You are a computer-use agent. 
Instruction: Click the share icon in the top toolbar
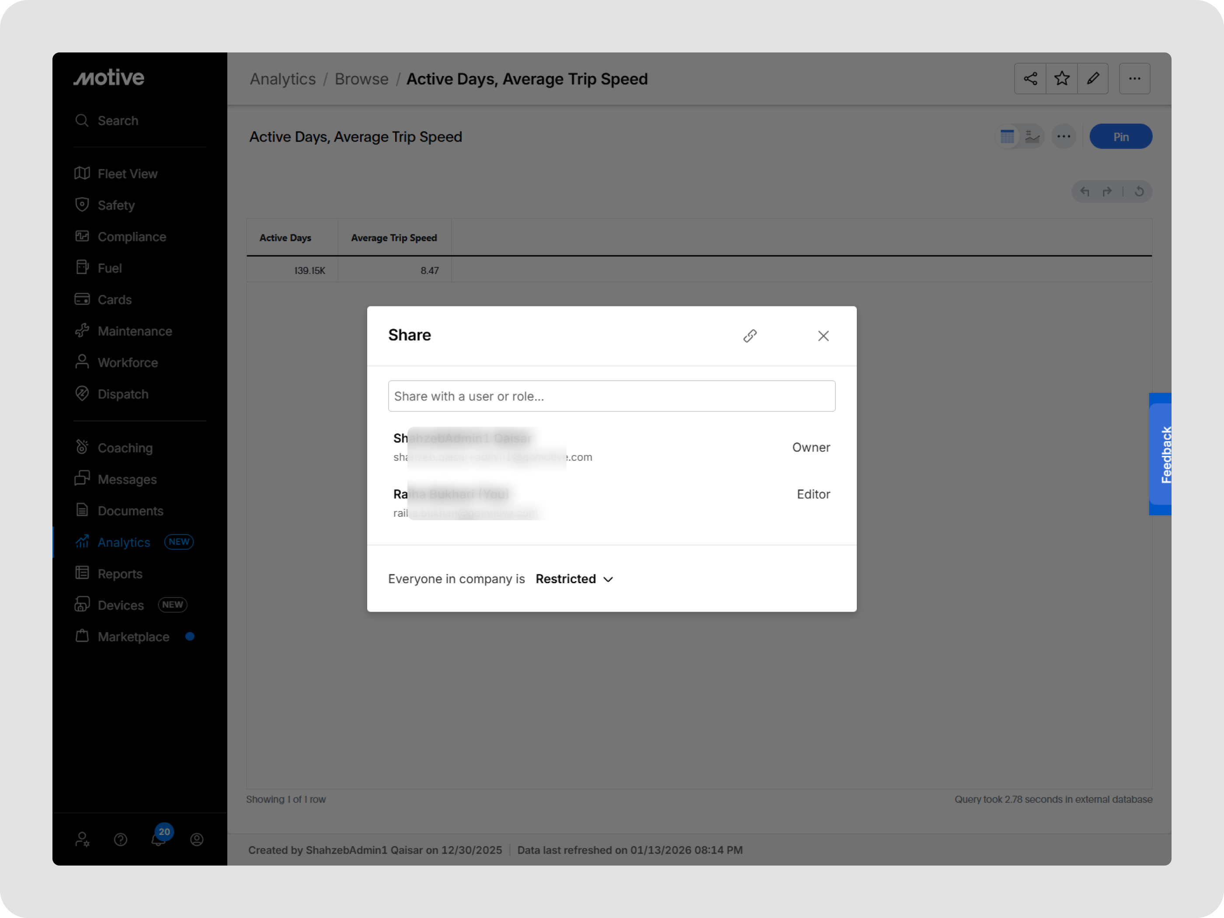click(x=1030, y=78)
